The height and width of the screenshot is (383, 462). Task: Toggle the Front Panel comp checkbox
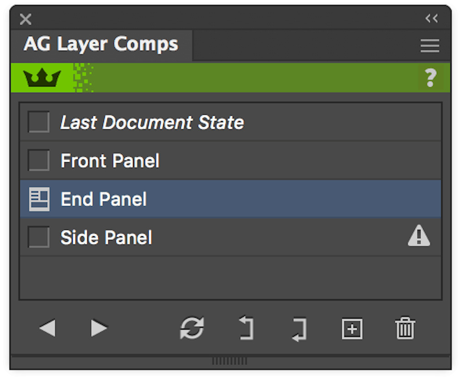pyautogui.click(x=38, y=160)
